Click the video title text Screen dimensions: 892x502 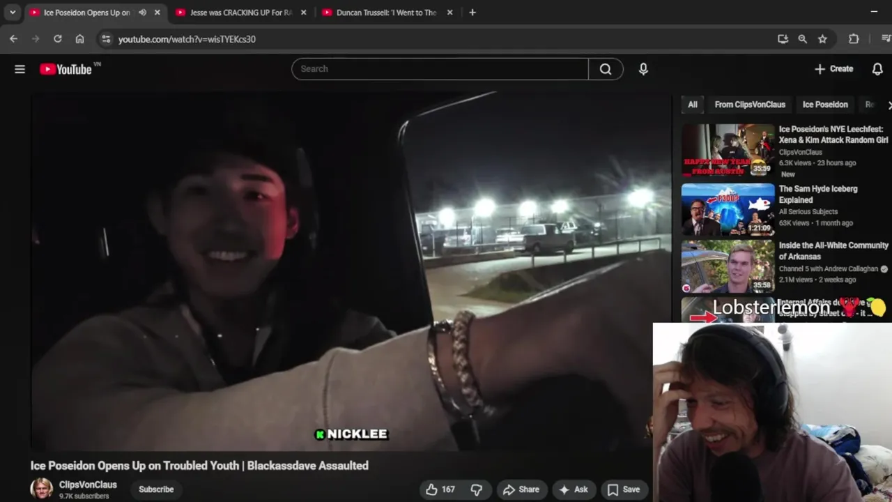coord(199,465)
